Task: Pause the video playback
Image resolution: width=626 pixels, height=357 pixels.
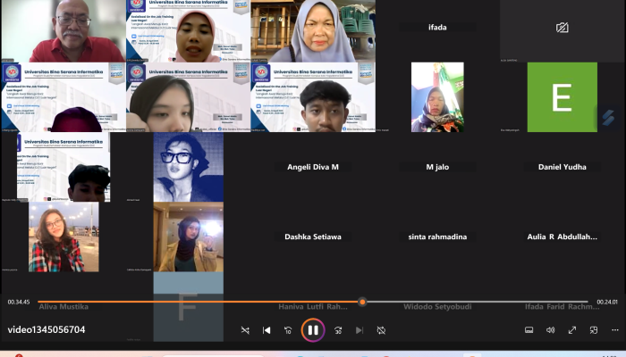Action: click(313, 330)
